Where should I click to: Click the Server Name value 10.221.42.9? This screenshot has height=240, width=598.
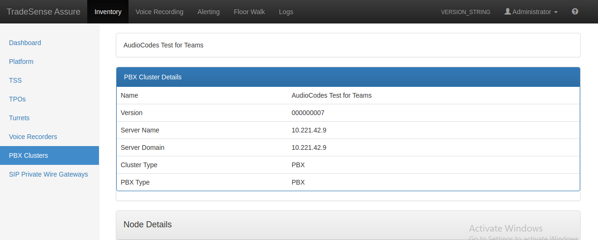coord(309,130)
